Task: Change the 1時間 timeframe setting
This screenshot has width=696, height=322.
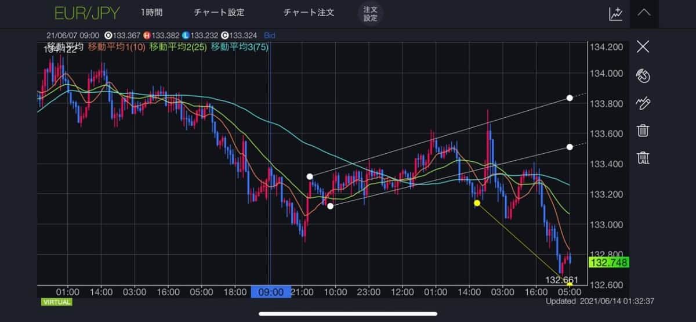Action: tap(151, 13)
